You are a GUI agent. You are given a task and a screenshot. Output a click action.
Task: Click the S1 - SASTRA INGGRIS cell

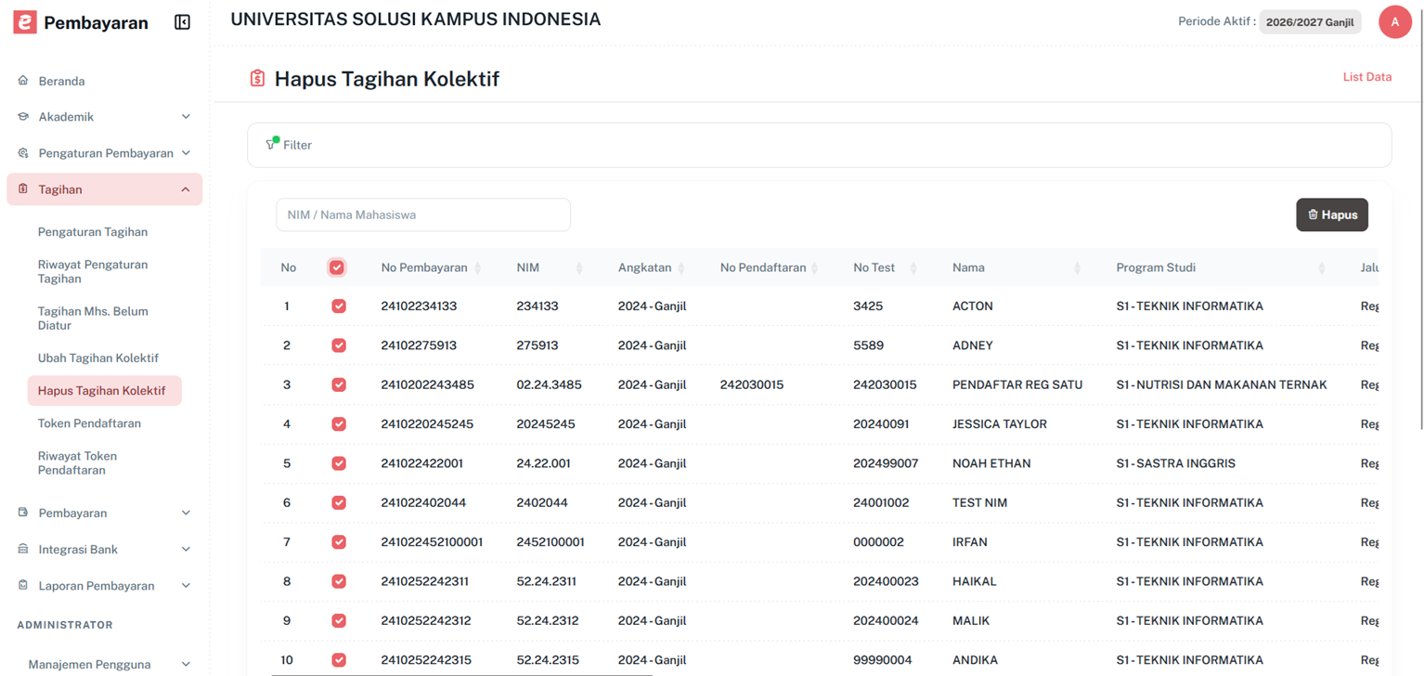click(x=1175, y=463)
